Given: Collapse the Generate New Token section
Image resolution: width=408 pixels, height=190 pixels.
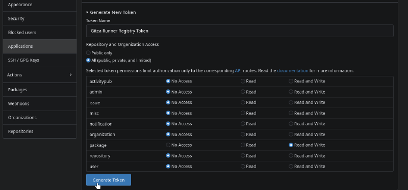Looking at the screenshot, I should (111, 12).
